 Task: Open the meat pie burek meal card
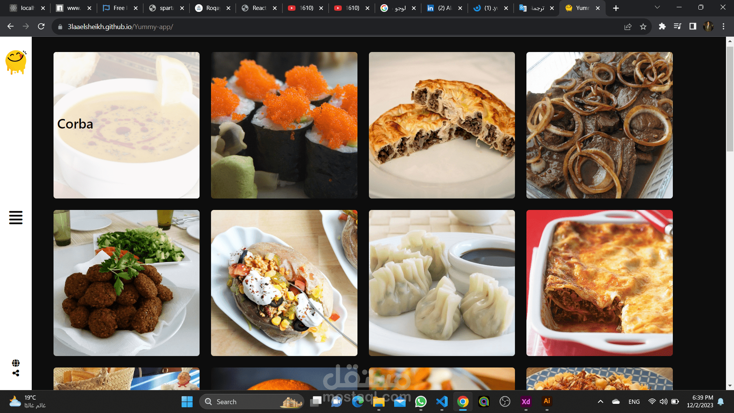click(442, 125)
